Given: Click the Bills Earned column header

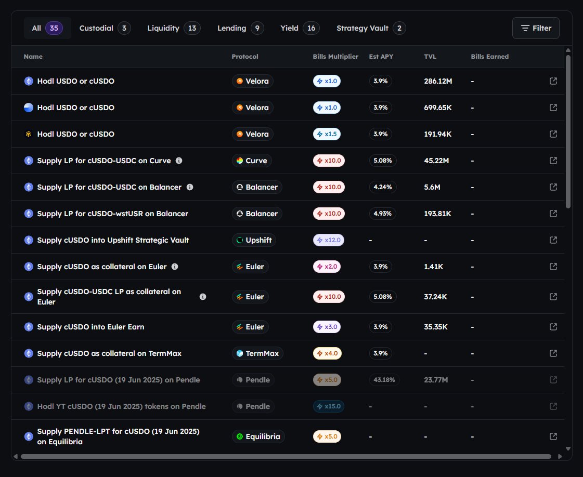Looking at the screenshot, I should 490,57.
